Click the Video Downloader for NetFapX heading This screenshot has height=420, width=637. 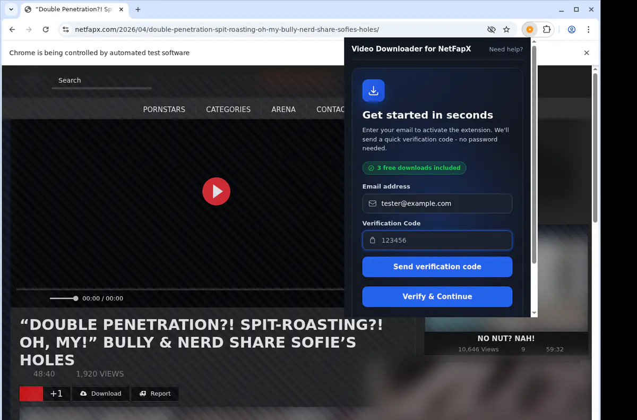[411, 49]
